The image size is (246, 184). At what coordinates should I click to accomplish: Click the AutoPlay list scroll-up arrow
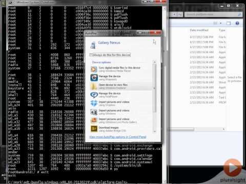click(155, 62)
